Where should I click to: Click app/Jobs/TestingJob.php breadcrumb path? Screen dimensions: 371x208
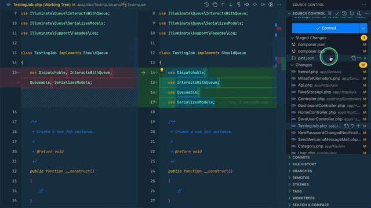(x=99, y=5)
